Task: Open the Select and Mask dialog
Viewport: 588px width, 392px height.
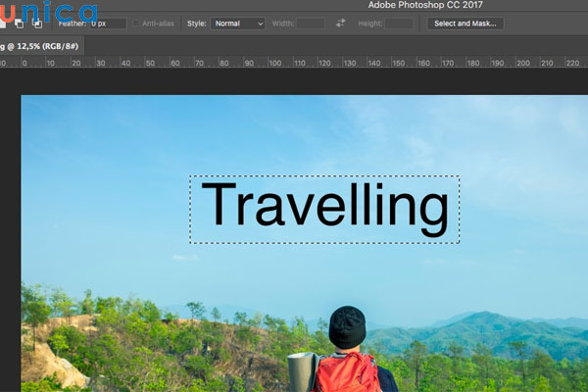Action: pyautogui.click(x=465, y=23)
